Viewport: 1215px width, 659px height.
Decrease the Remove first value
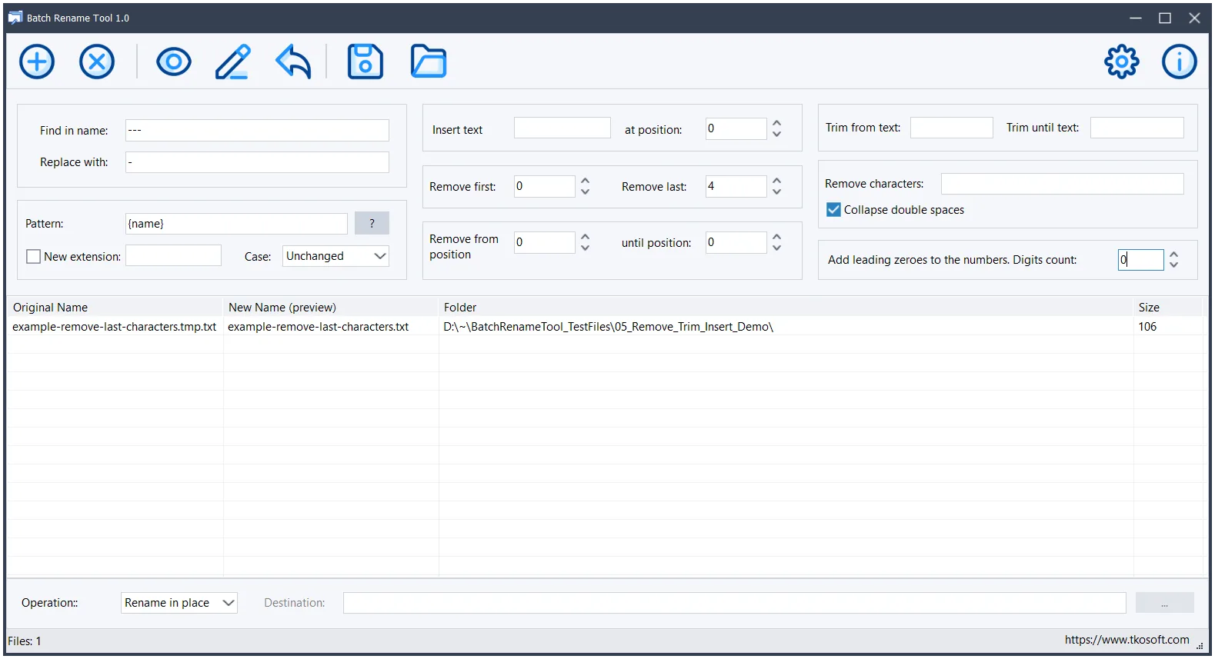tap(586, 191)
